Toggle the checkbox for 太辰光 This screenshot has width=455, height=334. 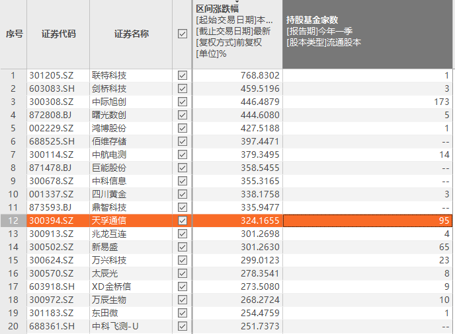pyautogui.click(x=183, y=273)
